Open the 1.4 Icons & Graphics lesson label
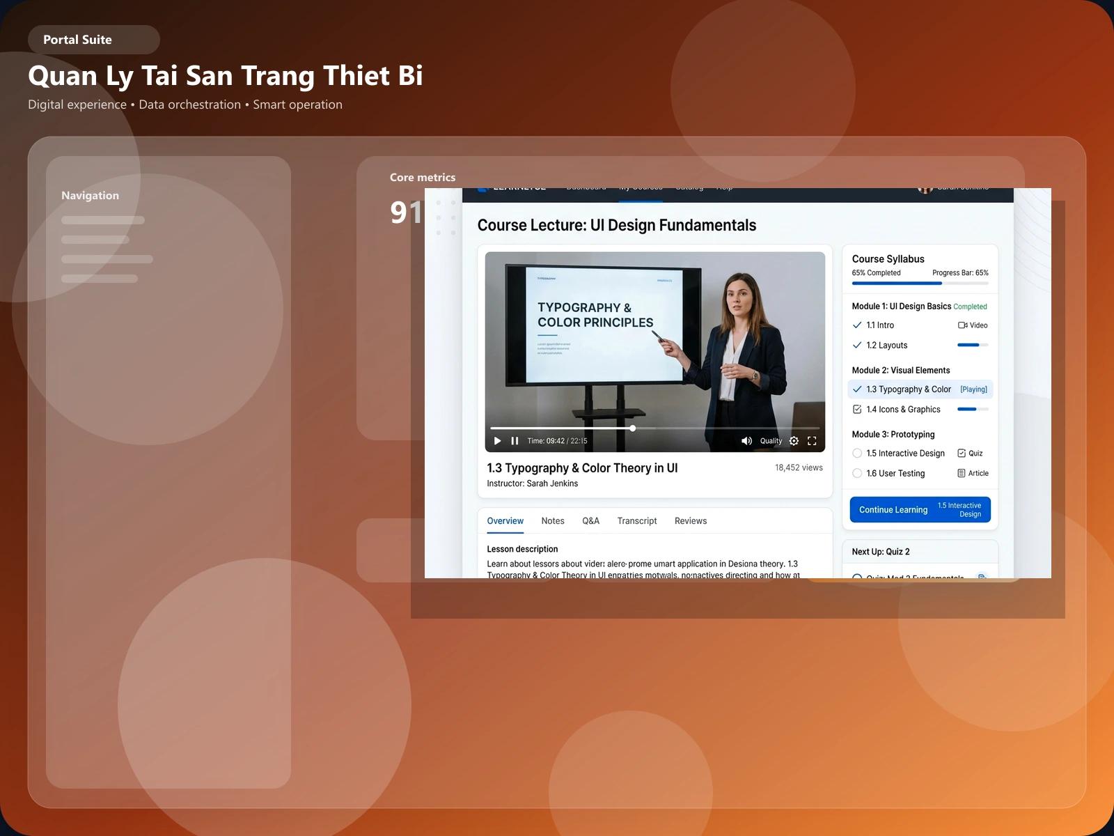Screen dimensions: 1114x836 903,410
